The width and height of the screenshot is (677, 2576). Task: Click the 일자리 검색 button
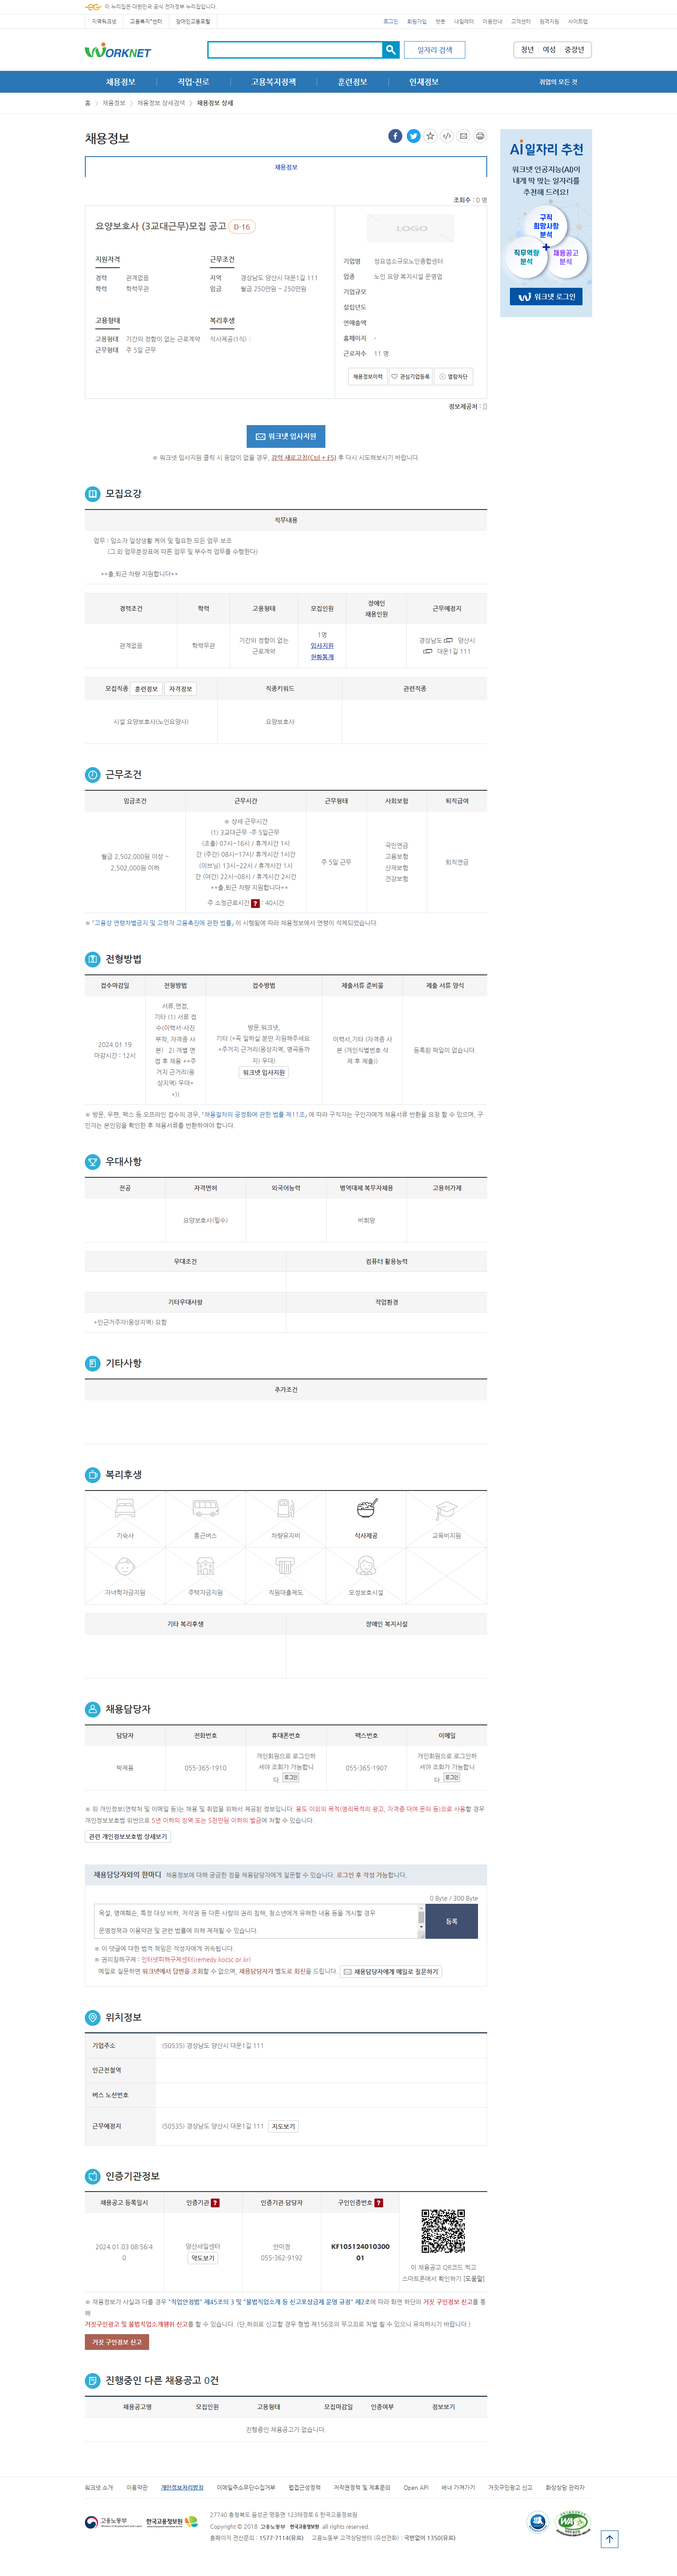pos(435,49)
